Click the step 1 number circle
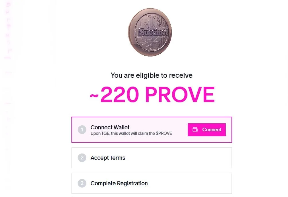This screenshot has height=197, width=288. click(x=82, y=130)
